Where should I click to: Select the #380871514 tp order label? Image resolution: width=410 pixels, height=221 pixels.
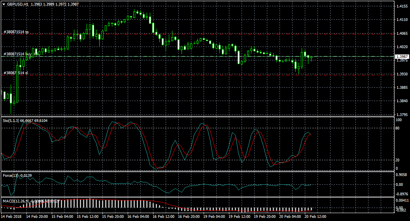click(16, 32)
